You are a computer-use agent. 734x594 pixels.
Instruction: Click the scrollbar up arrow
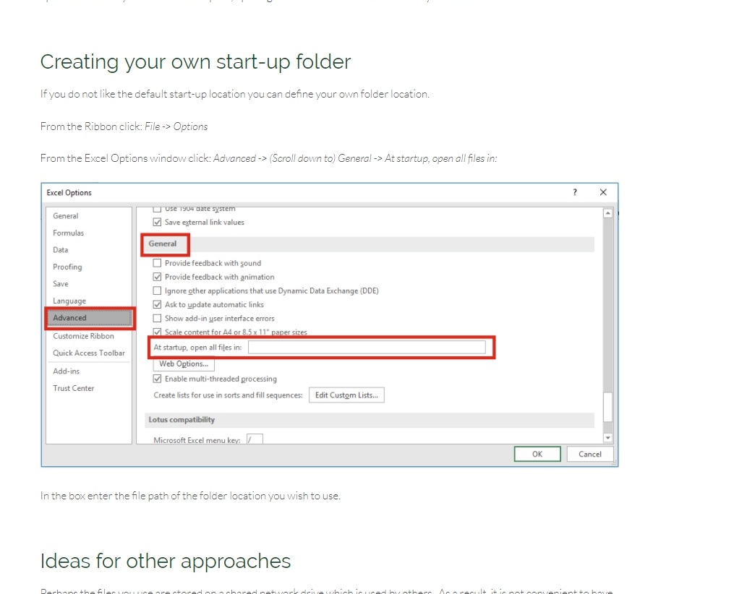pyautogui.click(x=607, y=213)
